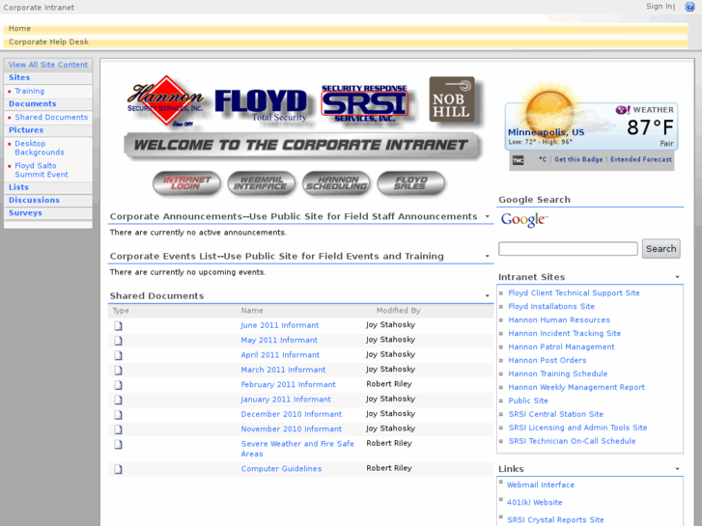Sort by Modified By column header
The width and height of the screenshot is (702, 526).
pyautogui.click(x=398, y=311)
